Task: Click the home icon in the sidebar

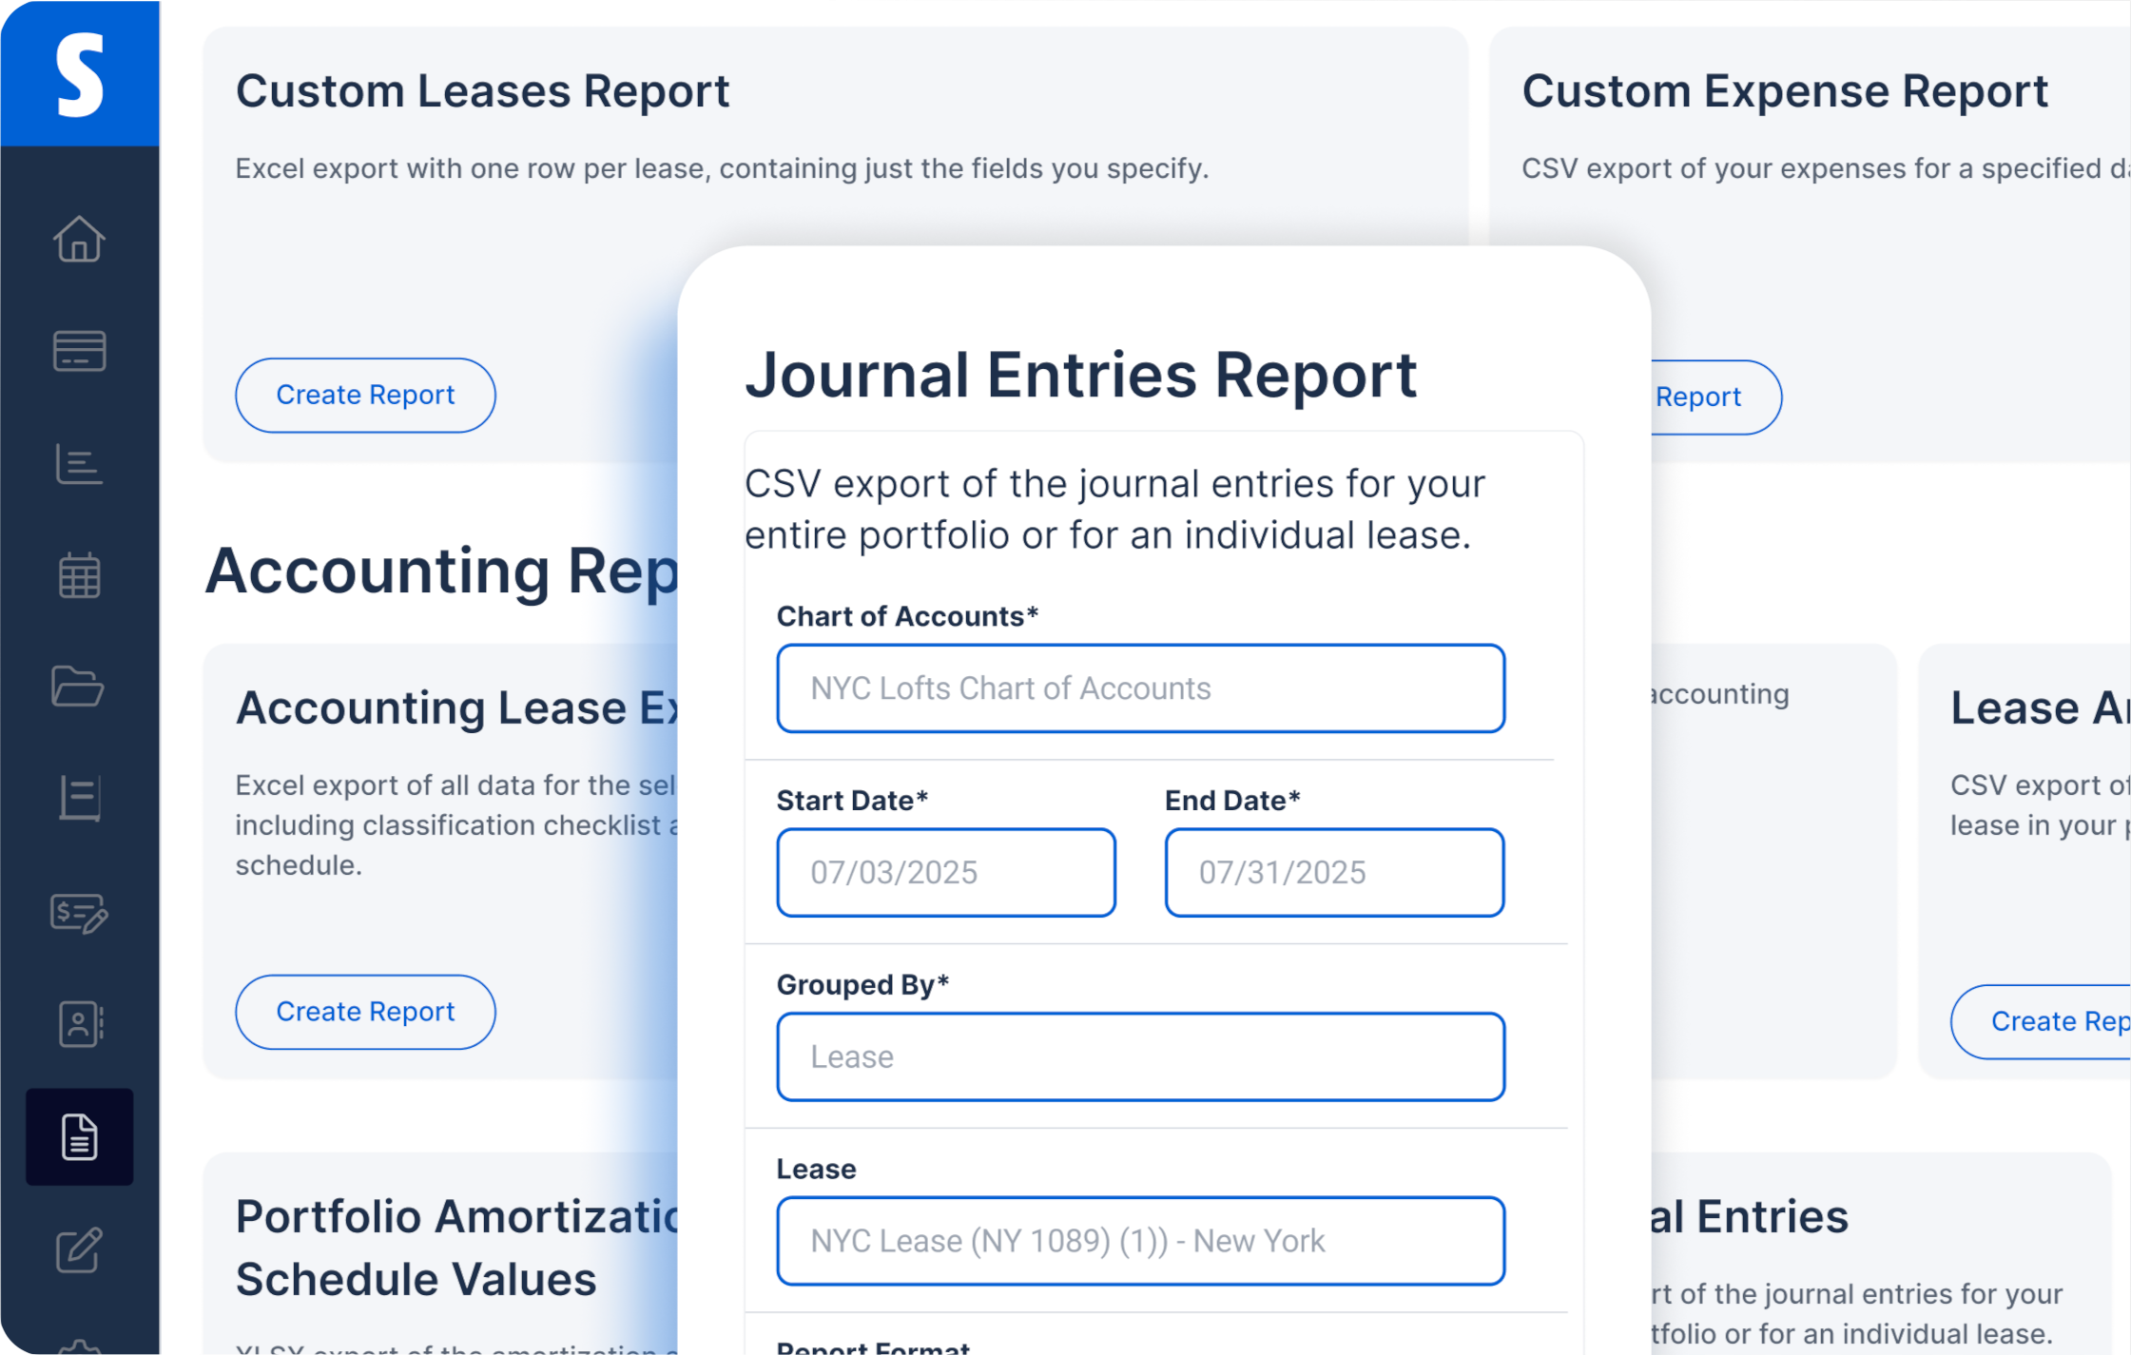Action: click(x=80, y=241)
